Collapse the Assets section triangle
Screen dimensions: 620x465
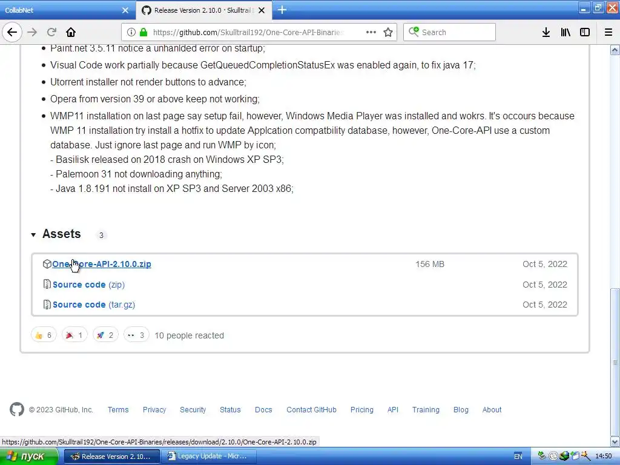pos(33,235)
